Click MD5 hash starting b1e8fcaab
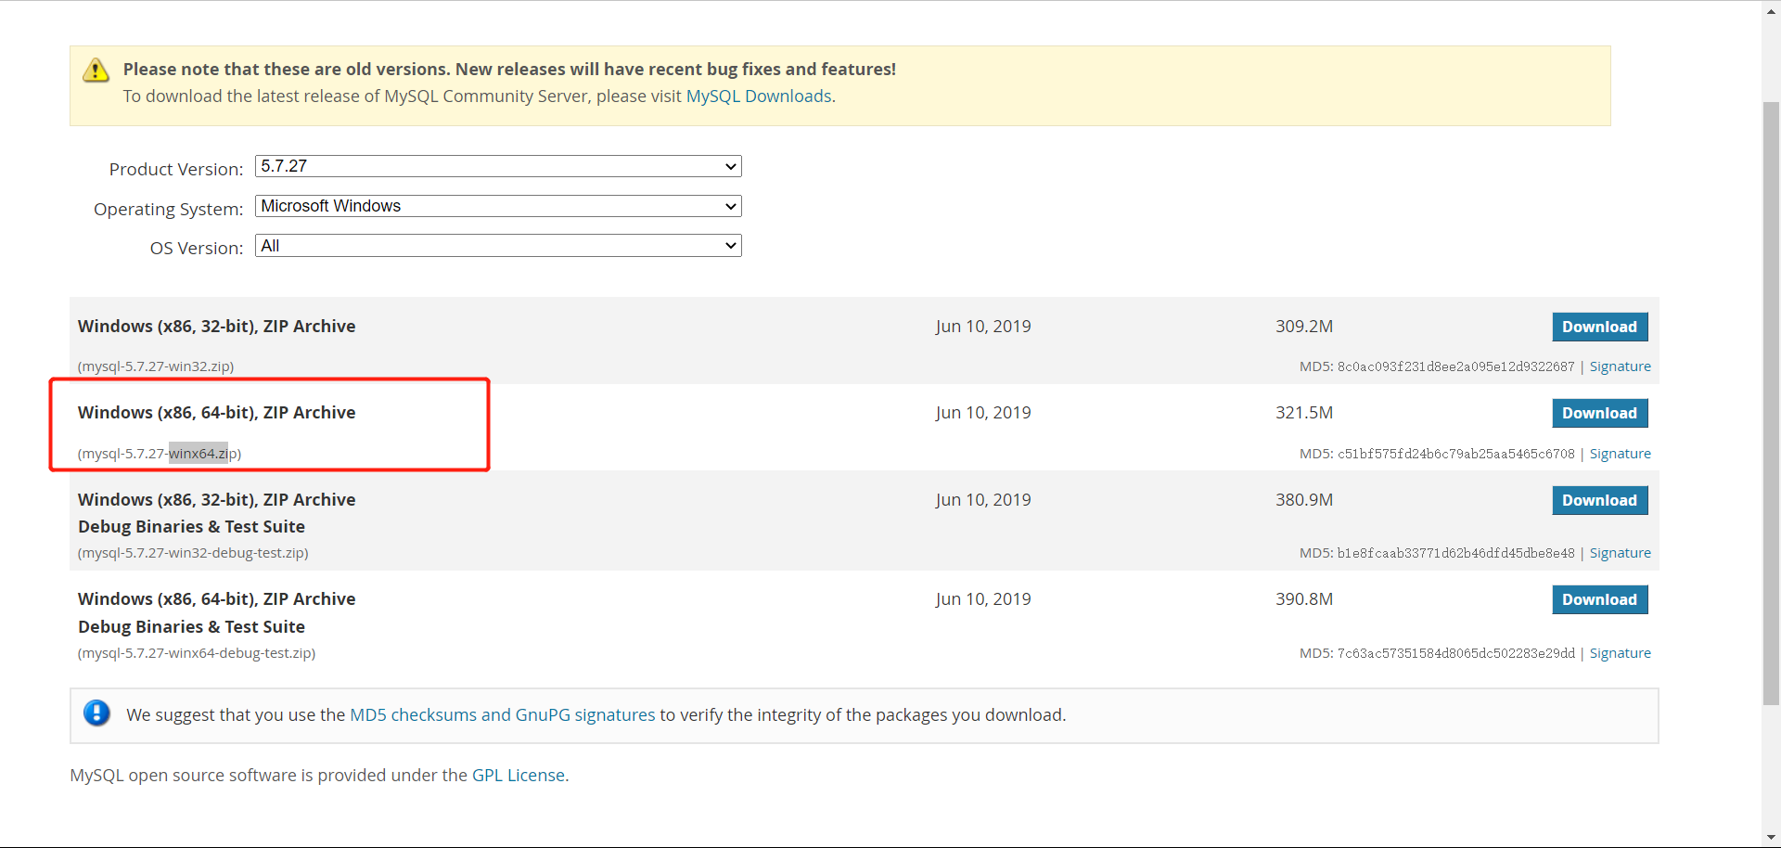 (x=1455, y=553)
